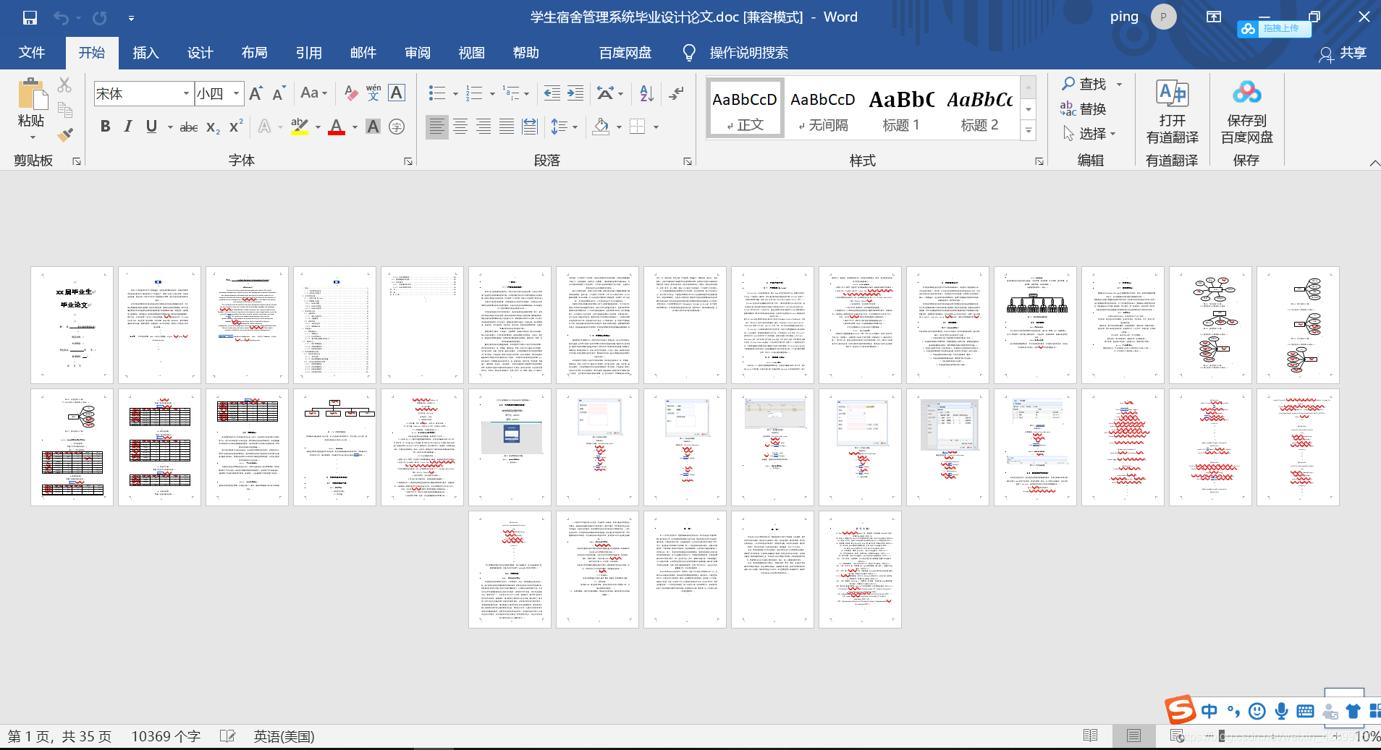Click the Cut scissors icon

tap(64, 85)
